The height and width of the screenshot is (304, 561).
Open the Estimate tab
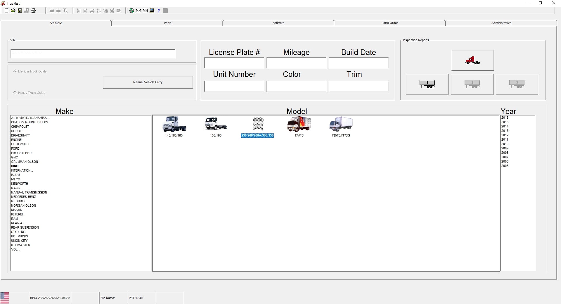(278, 23)
